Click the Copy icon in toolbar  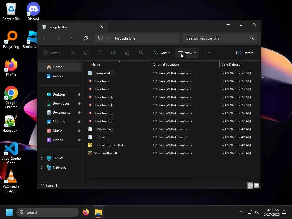tap(86, 53)
